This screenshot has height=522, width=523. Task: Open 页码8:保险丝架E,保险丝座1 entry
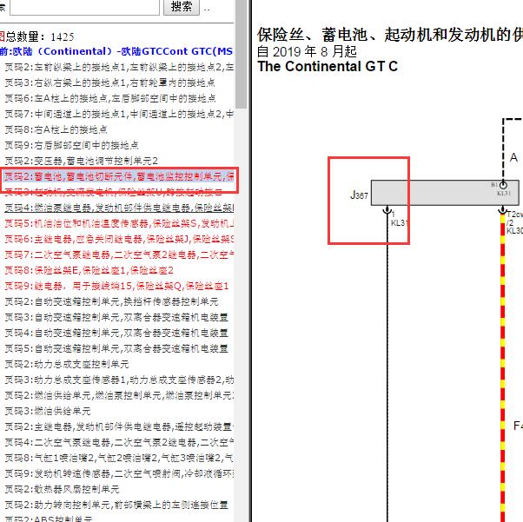(x=89, y=270)
